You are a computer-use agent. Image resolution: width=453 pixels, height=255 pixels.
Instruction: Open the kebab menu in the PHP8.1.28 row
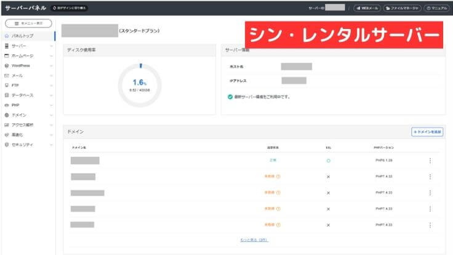click(430, 161)
